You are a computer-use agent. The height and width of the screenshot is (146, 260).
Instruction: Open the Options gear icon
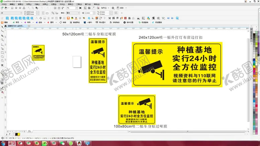[113, 8]
